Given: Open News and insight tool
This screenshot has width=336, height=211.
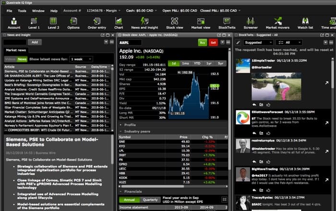Looking at the screenshot, I should click(144, 23).
